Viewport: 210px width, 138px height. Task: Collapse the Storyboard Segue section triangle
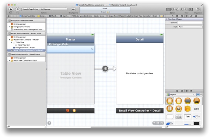click(x=167, y=19)
